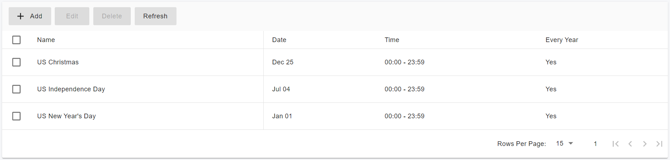
Task: Click the US Independence Day entry
Action: pos(71,89)
